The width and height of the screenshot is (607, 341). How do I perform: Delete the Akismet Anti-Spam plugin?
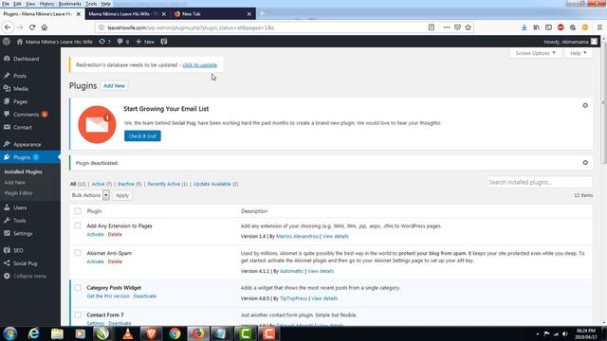click(115, 261)
